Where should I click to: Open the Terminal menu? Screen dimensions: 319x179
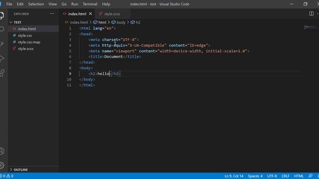point(90,4)
